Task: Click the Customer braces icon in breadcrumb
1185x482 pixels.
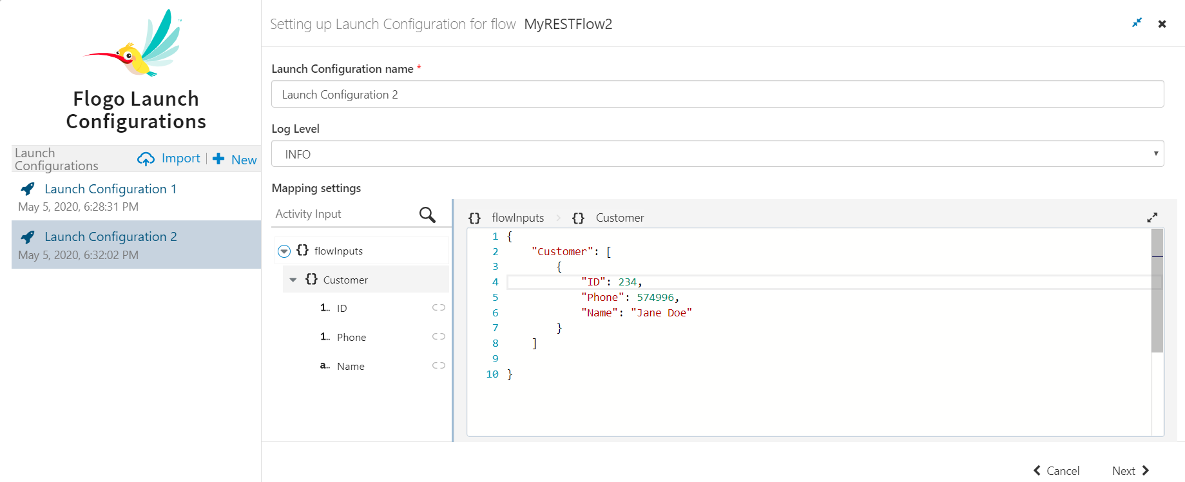Action: click(578, 218)
